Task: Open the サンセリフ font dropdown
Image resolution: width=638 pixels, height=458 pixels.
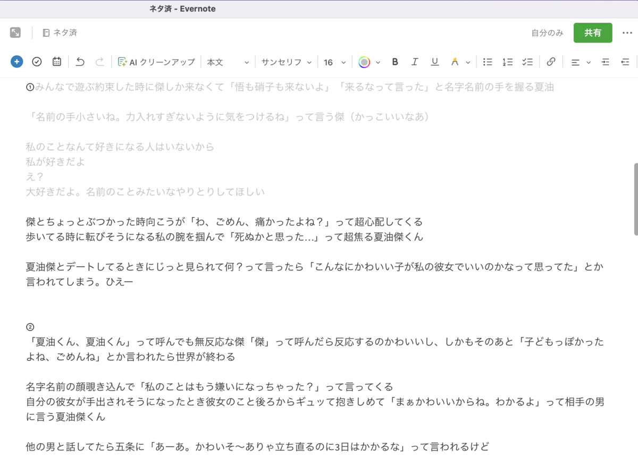Action: 286,62
